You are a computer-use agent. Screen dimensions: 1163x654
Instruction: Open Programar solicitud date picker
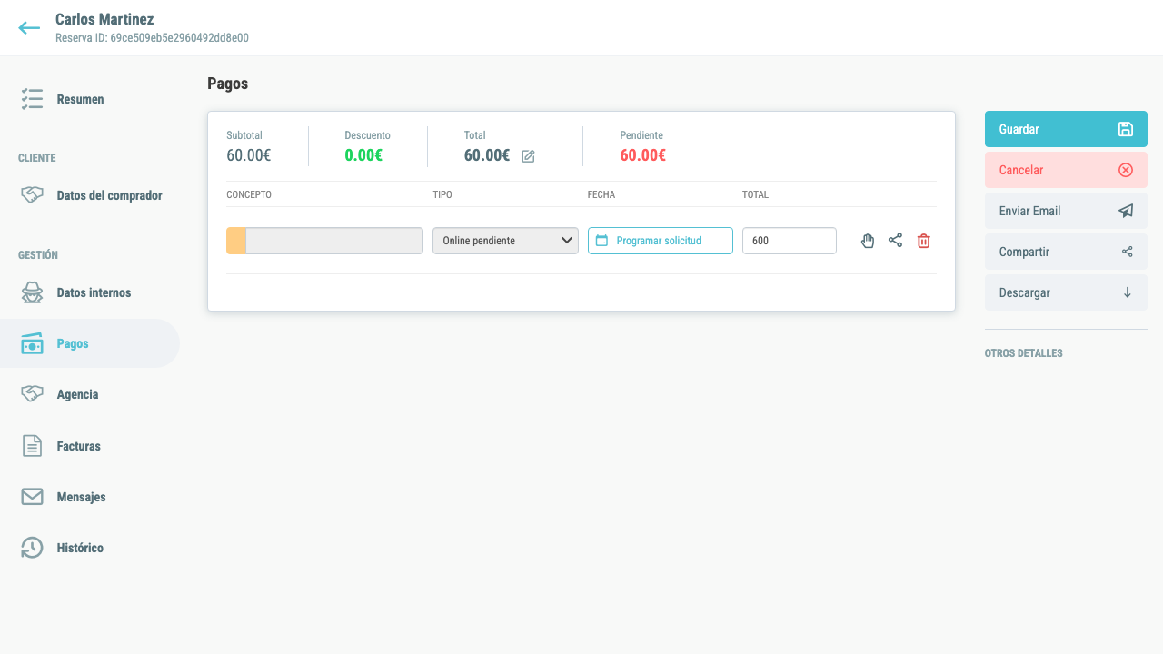[x=661, y=241]
